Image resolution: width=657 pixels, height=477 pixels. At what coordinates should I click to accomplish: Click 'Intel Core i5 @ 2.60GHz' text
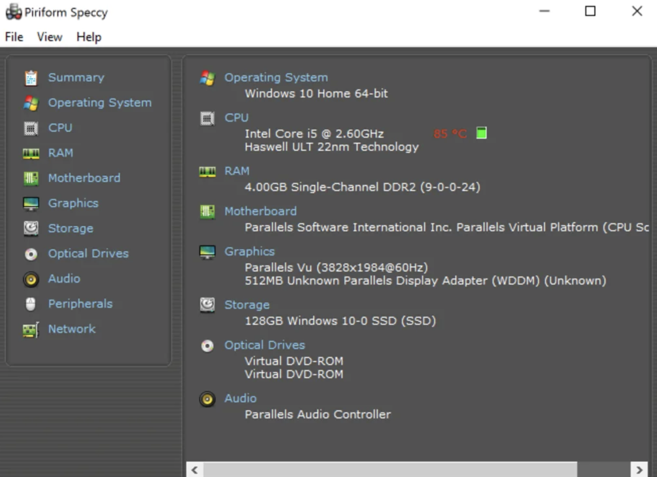(x=314, y=134)
